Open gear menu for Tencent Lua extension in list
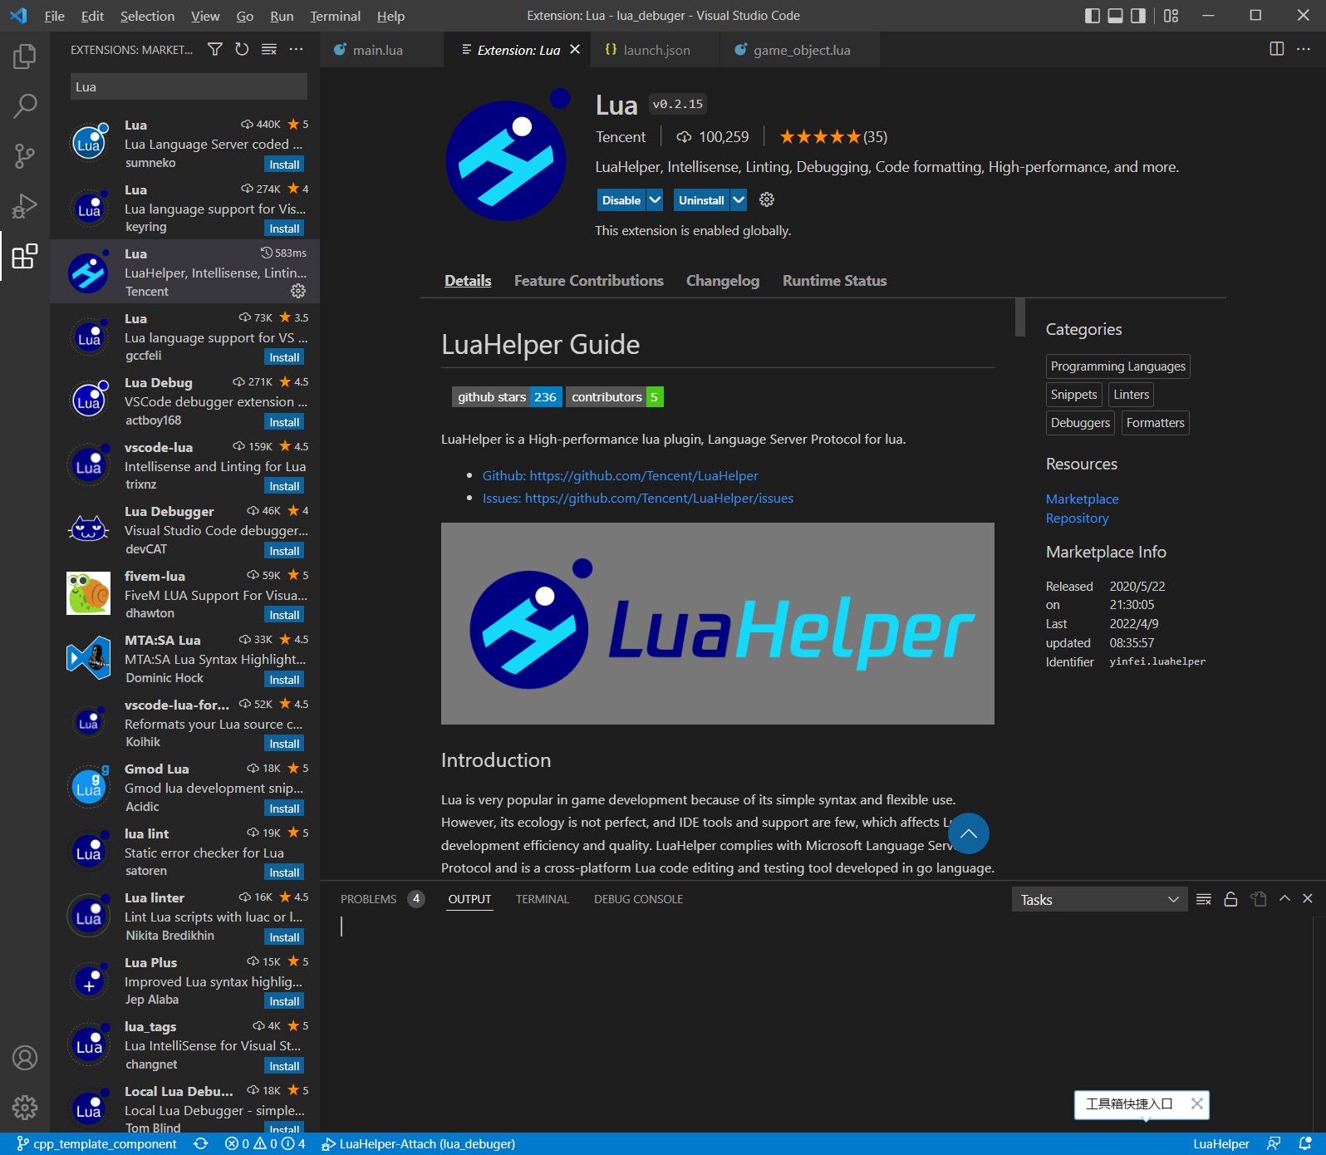Image resolution: width=1326 pixels, height=1155 pixels. [298, 291]
